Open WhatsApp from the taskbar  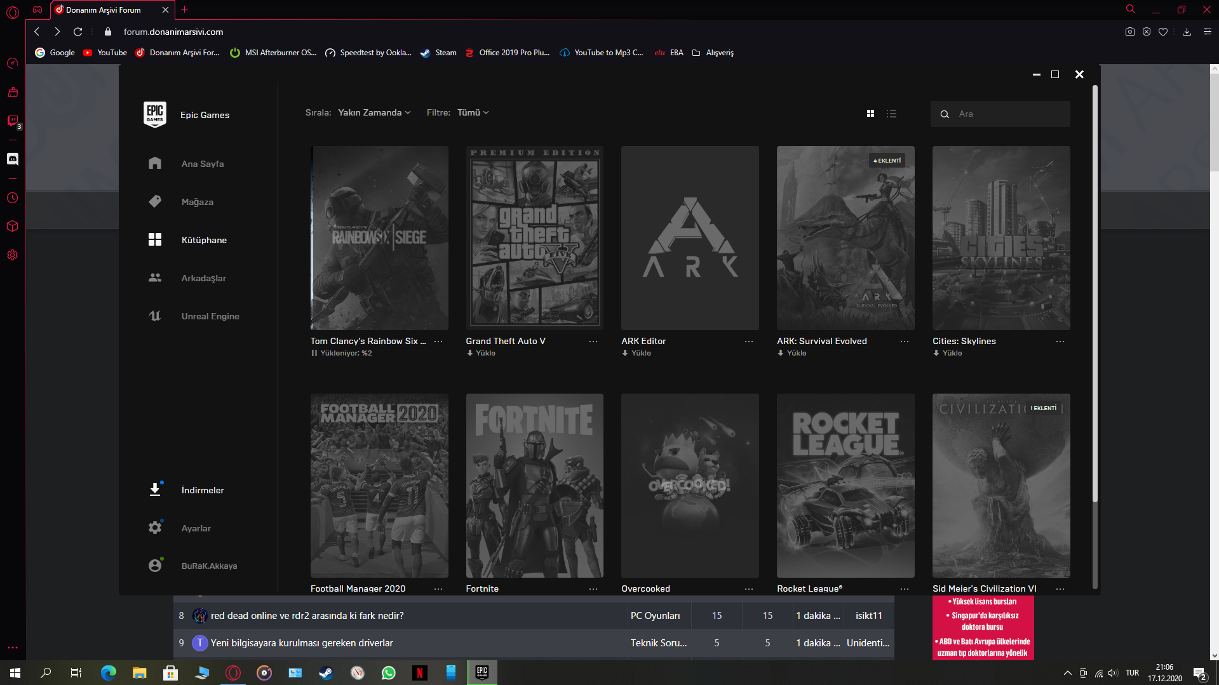pos(389,673)
